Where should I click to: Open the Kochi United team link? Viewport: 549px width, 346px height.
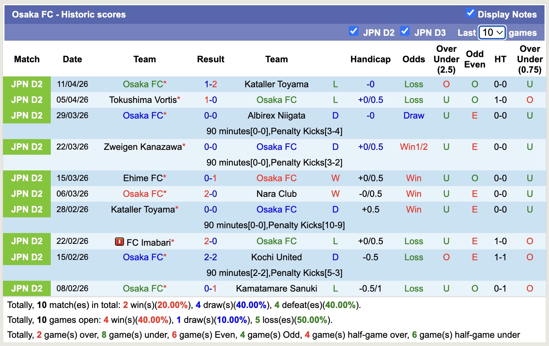[276, 257]
